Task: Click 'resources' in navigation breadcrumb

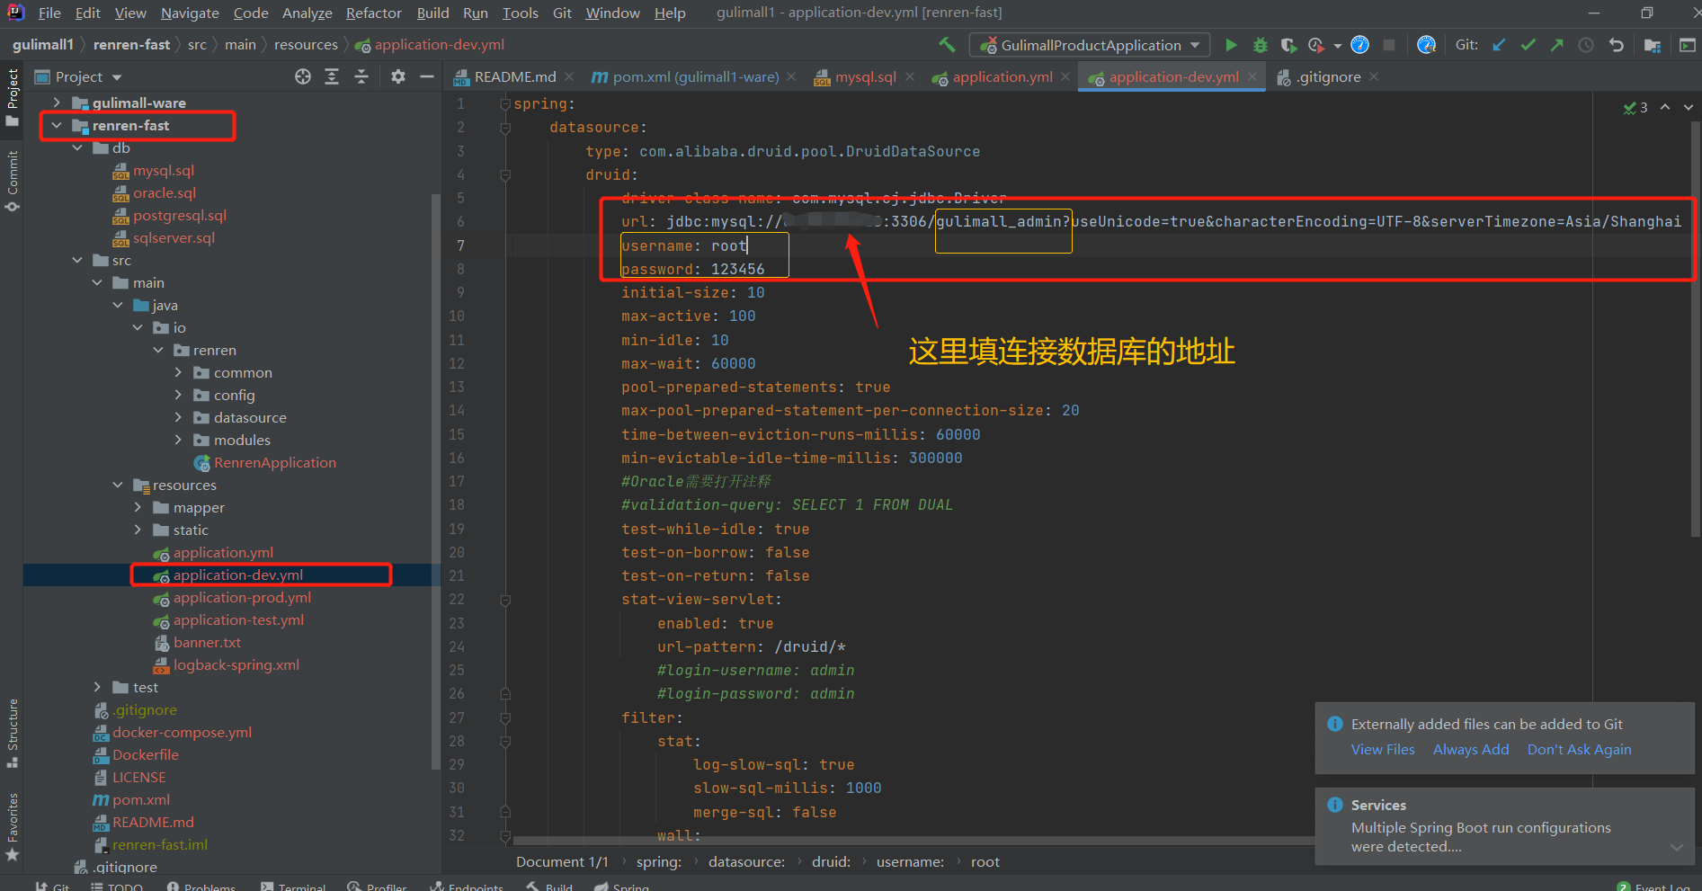Action: tap(306, 45)
